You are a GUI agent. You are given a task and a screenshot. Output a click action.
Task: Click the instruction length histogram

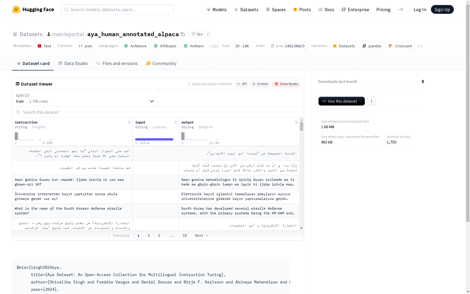34,136
